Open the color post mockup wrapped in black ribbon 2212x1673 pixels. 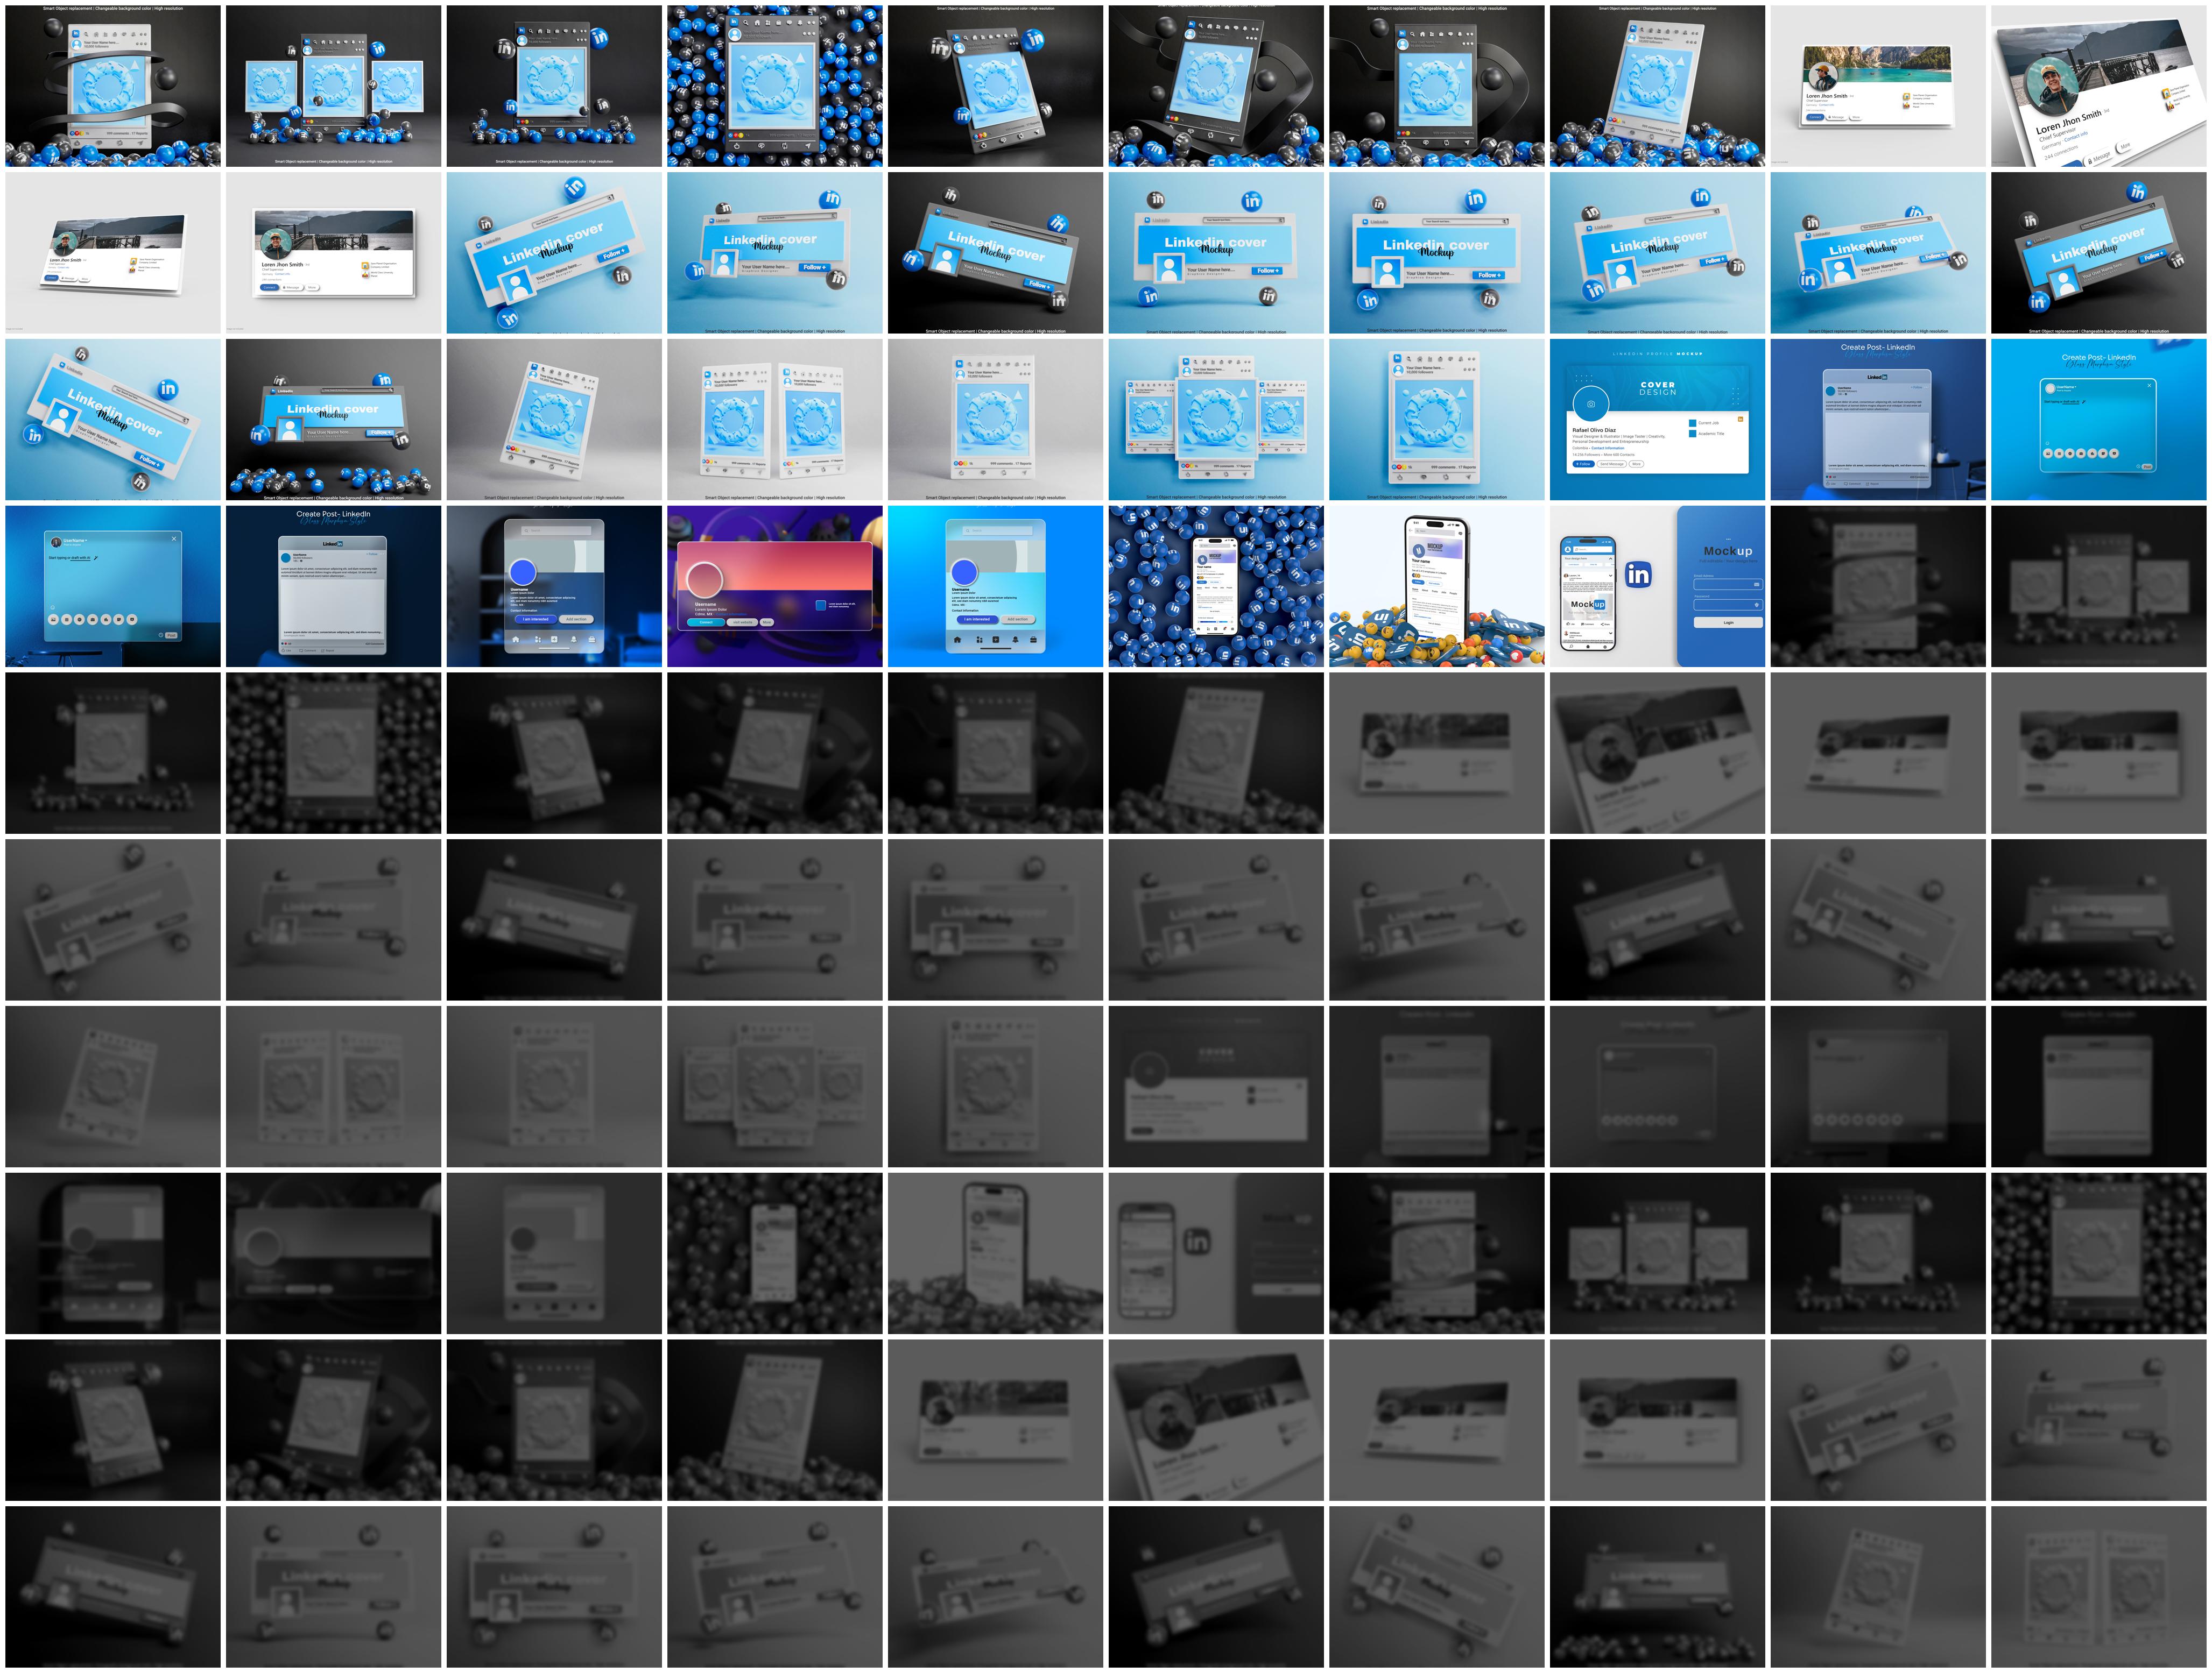click(112, 86)
